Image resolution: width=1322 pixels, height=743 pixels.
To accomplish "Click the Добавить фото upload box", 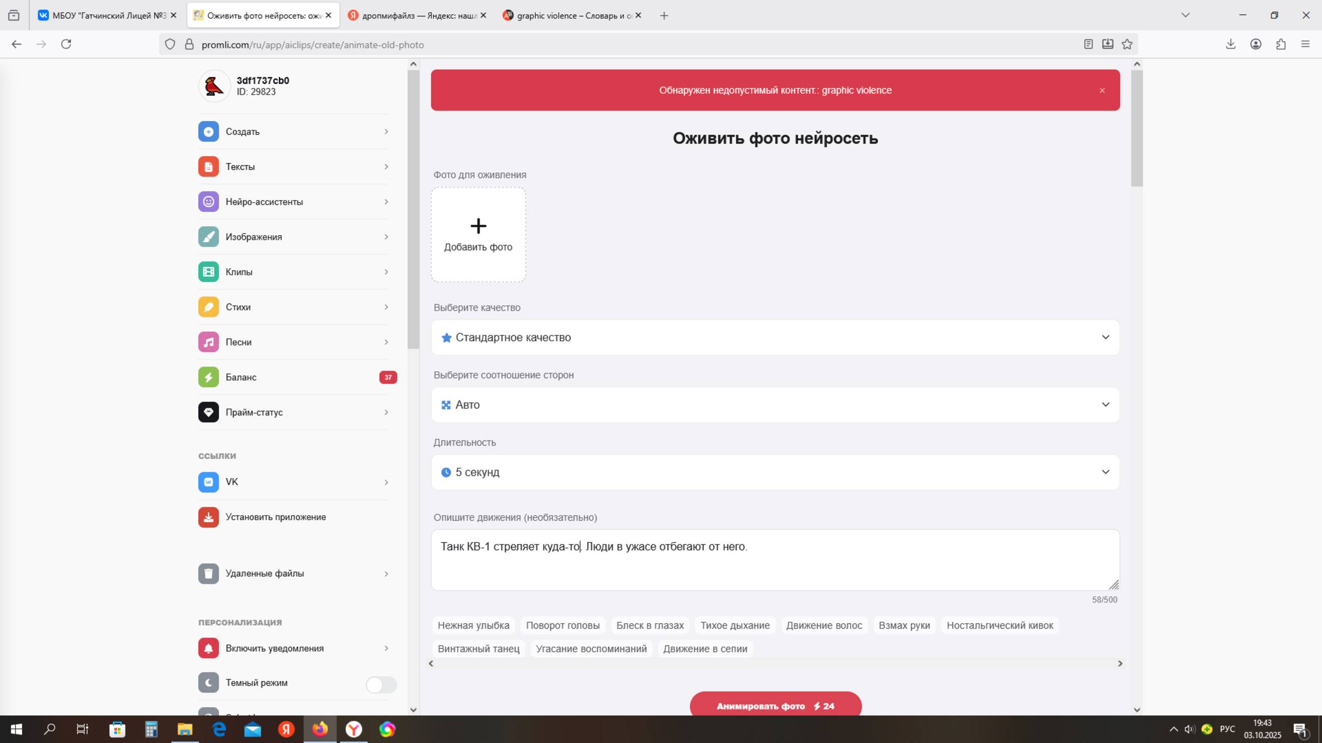I will (478, 235).
